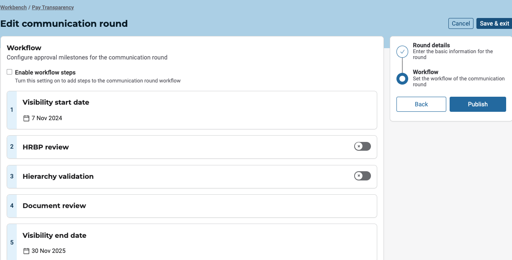Edit the visibility start date 7 Nov 2024

coord(46,118)
